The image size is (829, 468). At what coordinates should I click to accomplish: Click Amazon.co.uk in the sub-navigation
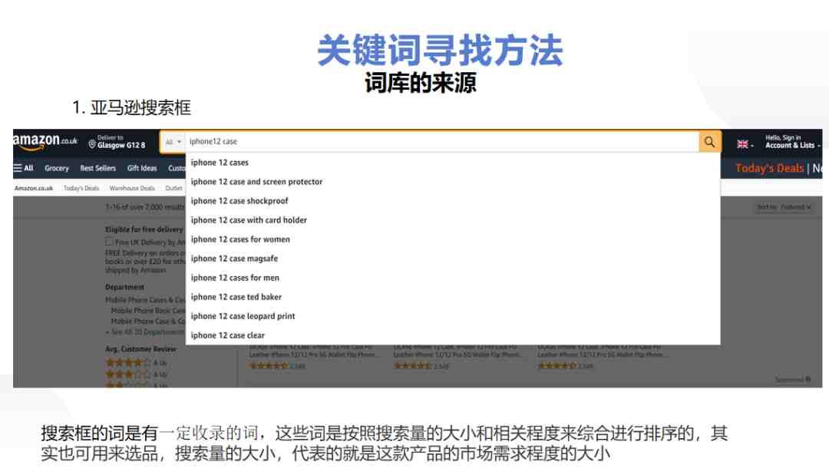(x=33, y=188)
